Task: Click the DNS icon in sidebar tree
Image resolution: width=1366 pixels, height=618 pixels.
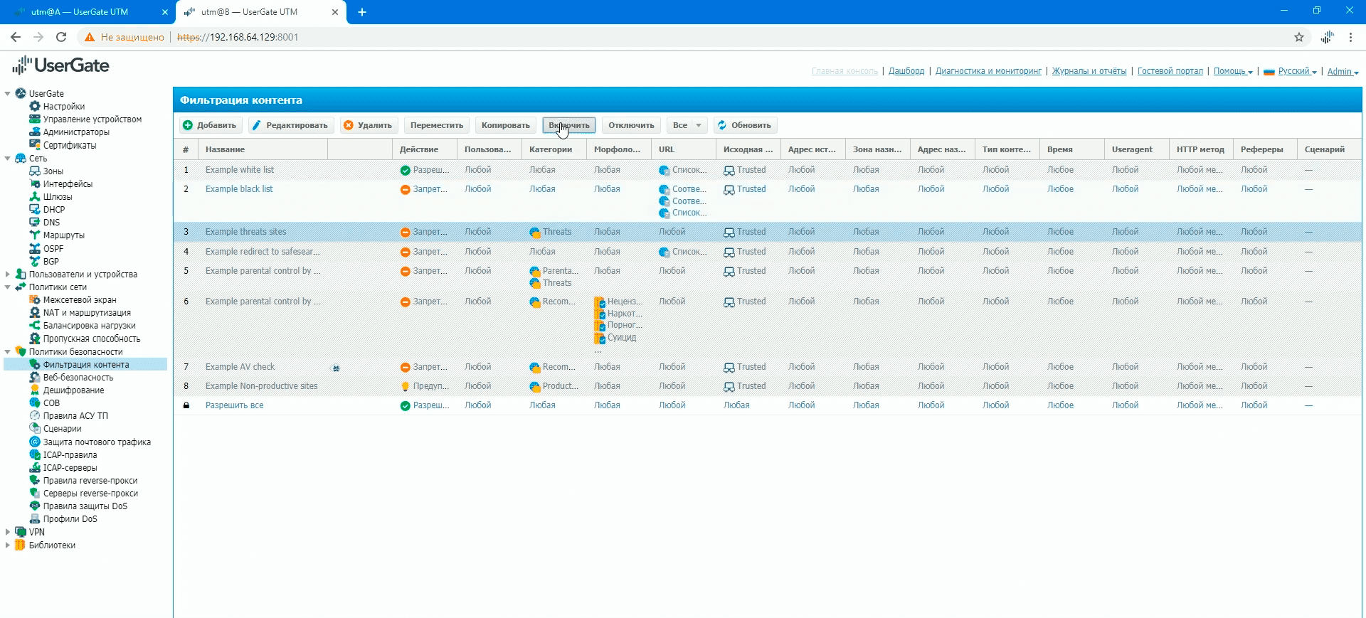Action: (x=34, y=223)
